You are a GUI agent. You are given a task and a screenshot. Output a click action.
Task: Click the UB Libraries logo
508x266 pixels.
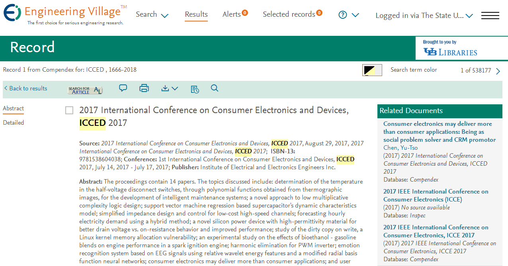coord(450,52)
